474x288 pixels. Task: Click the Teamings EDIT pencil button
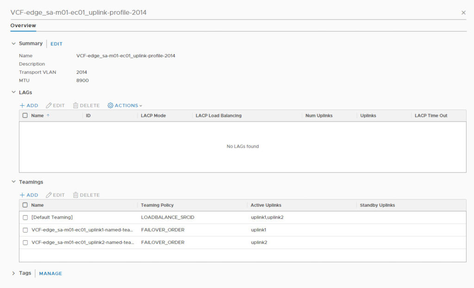(56, 195)
